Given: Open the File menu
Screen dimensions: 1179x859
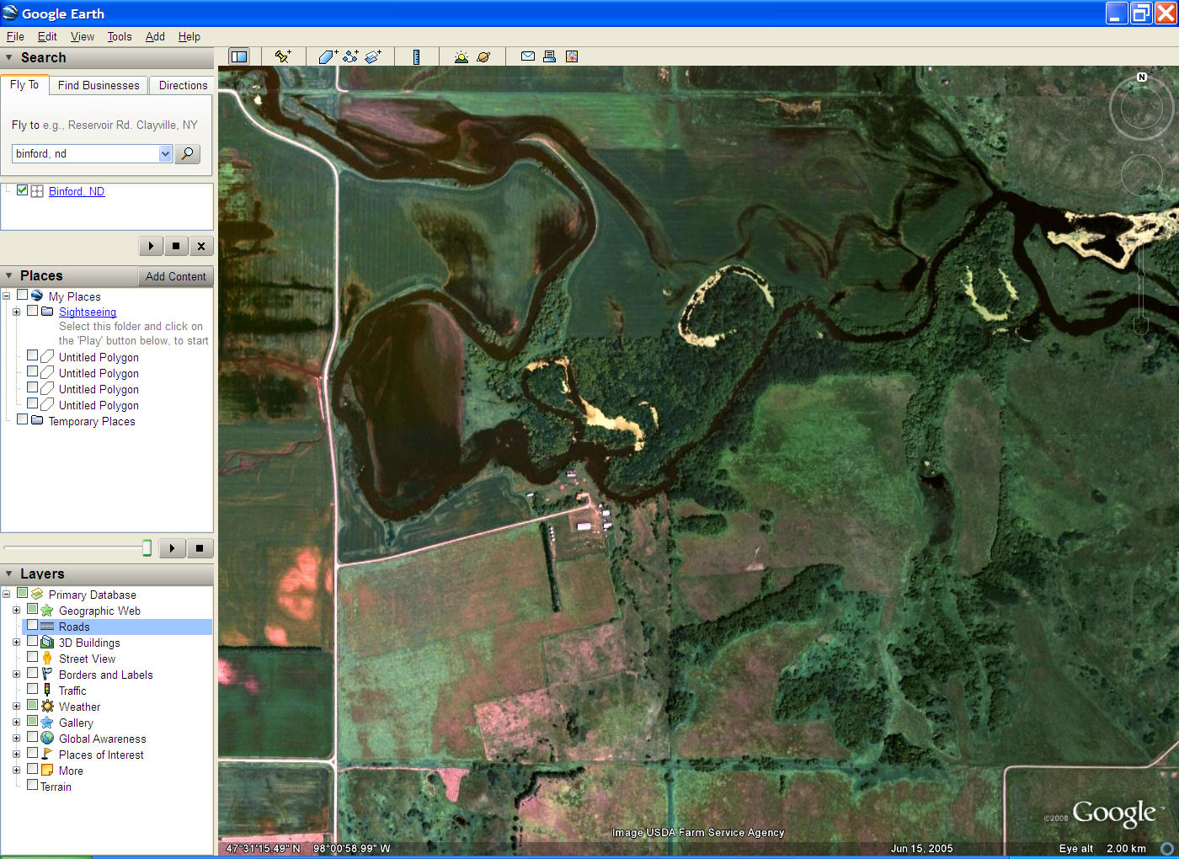Looking at the screenshot, I should tap(15, 36).
